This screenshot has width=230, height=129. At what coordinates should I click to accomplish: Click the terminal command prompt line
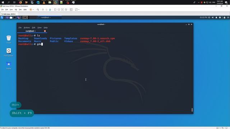coord(31,44)
